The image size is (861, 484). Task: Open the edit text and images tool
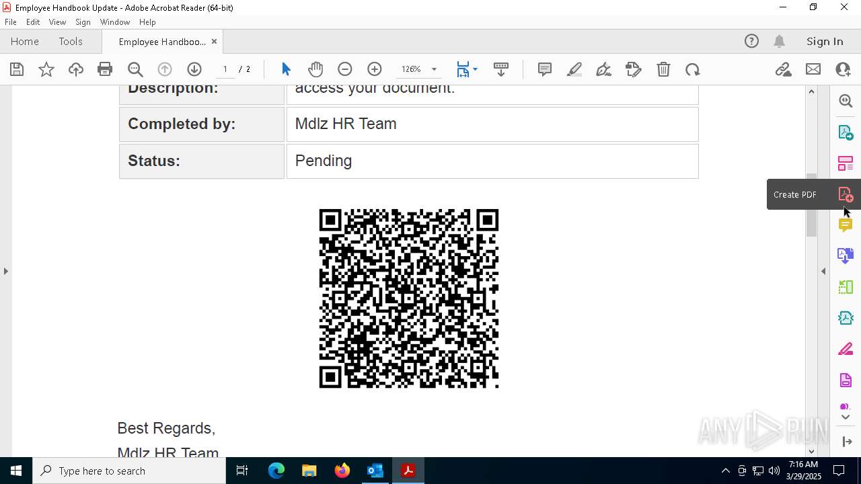(x=634, y=69)
